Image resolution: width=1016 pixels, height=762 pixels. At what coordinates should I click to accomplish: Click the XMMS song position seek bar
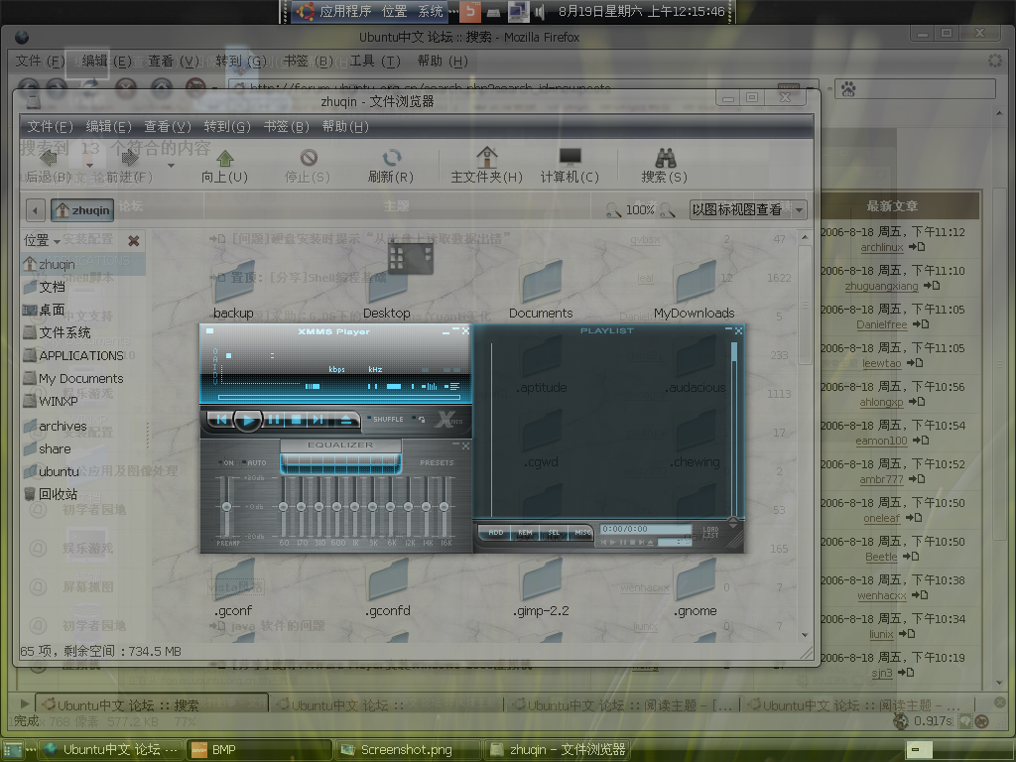click(339, 397)
